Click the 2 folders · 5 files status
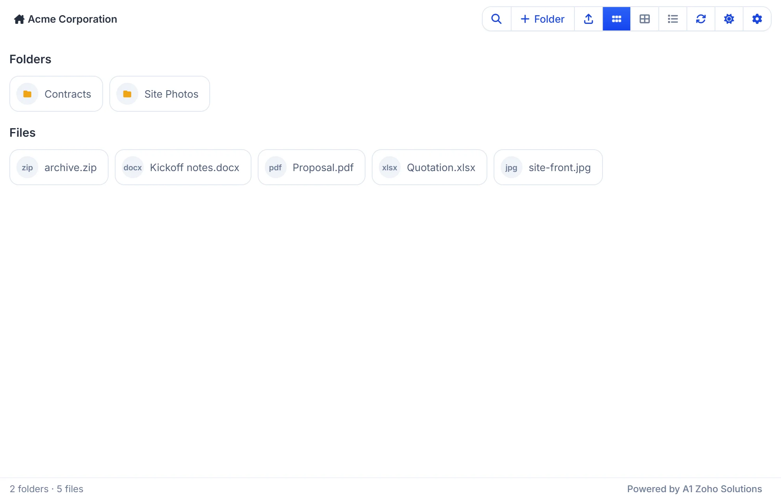Viewport: 781px width, 500px height. 46,489
